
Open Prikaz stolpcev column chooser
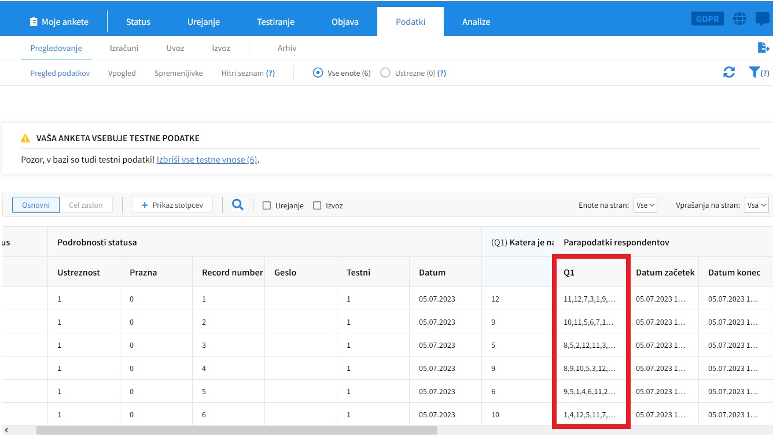(x=172, y=205)
